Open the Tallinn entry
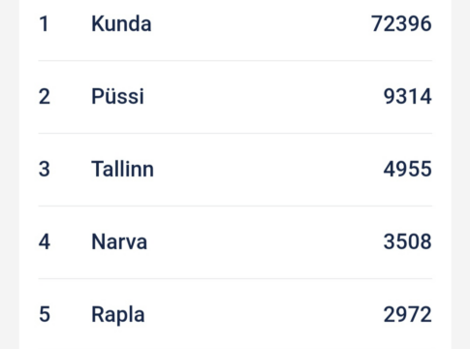 click(x=122, y=169)
